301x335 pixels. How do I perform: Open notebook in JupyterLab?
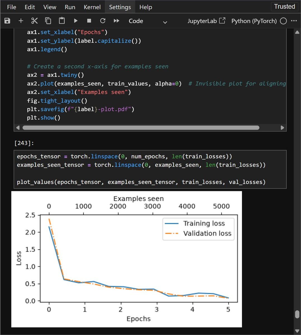(206, 21)
